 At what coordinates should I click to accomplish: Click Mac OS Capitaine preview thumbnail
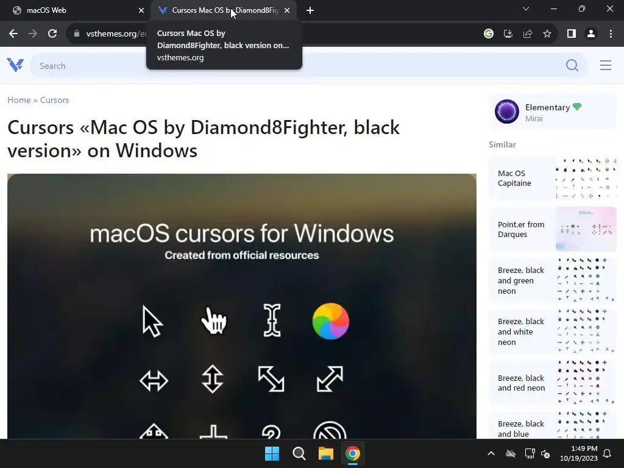point(586,179)
